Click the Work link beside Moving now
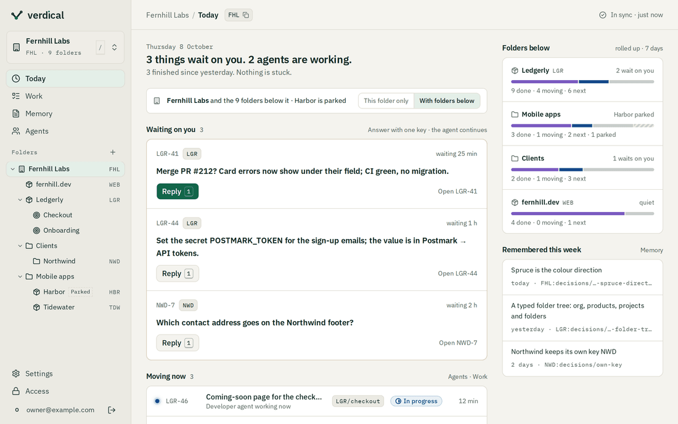678x424 pixels. (x=480, y=377)
